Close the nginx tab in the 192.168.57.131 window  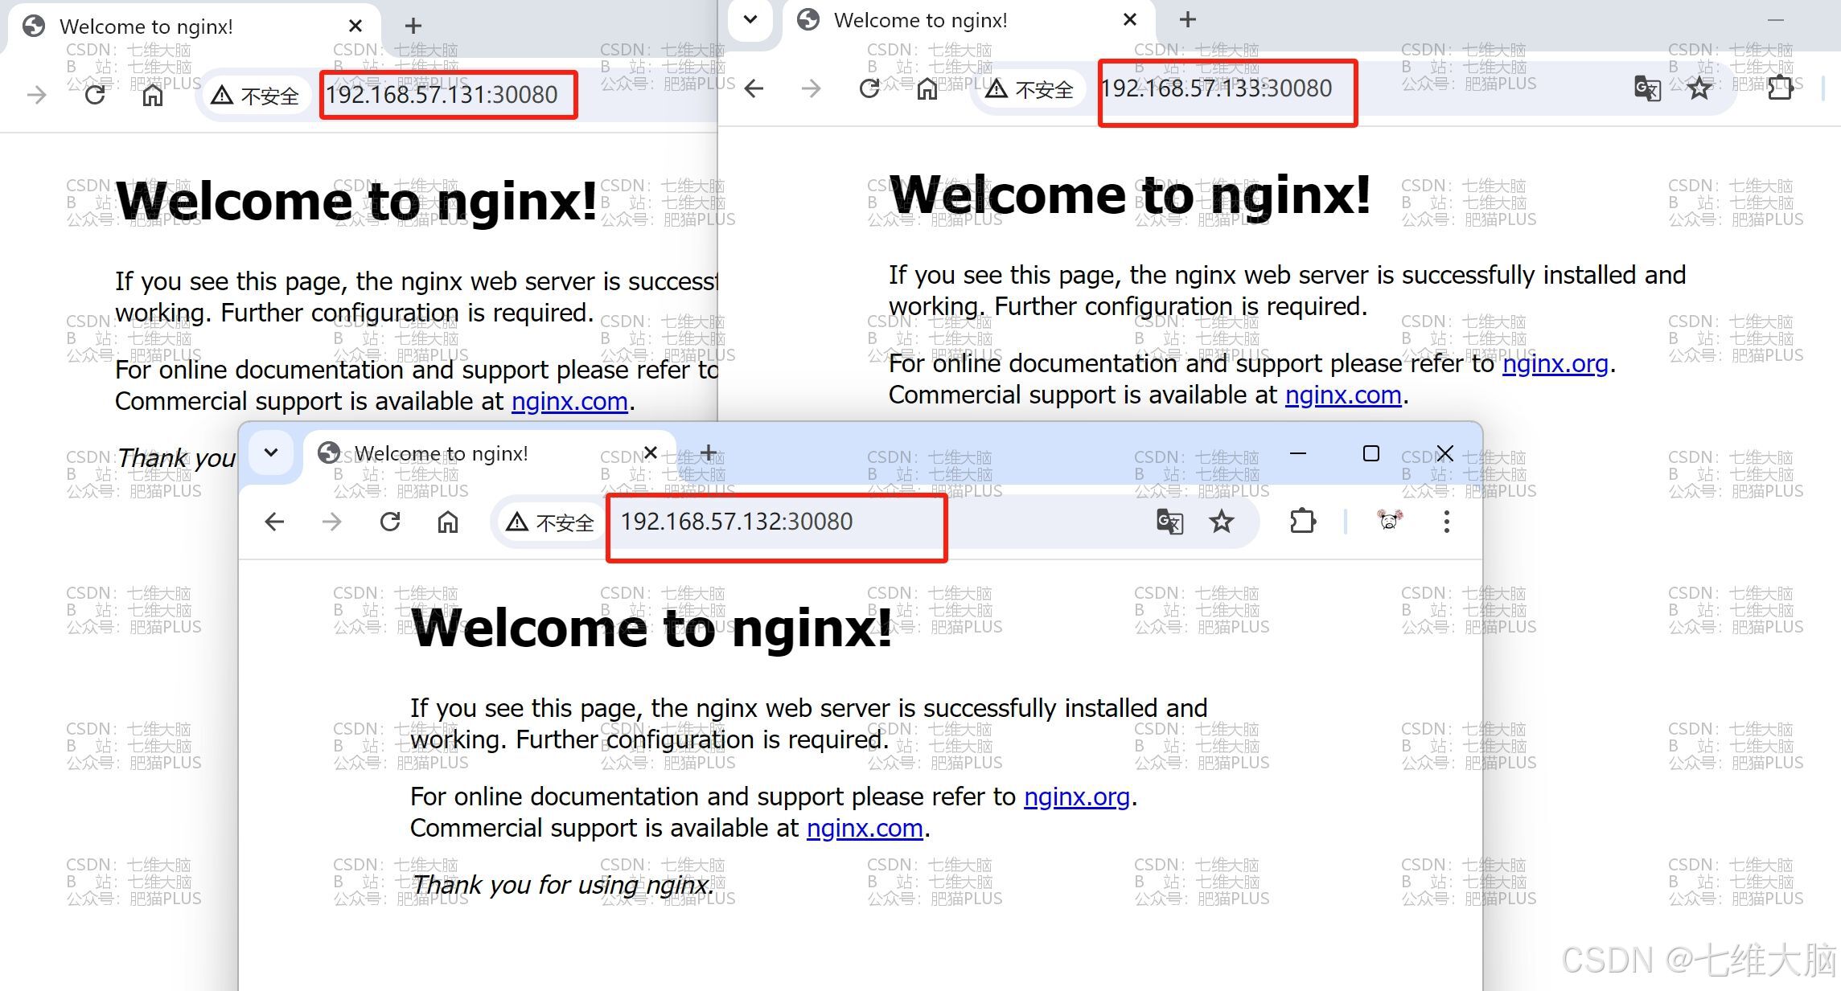[355, 27]
